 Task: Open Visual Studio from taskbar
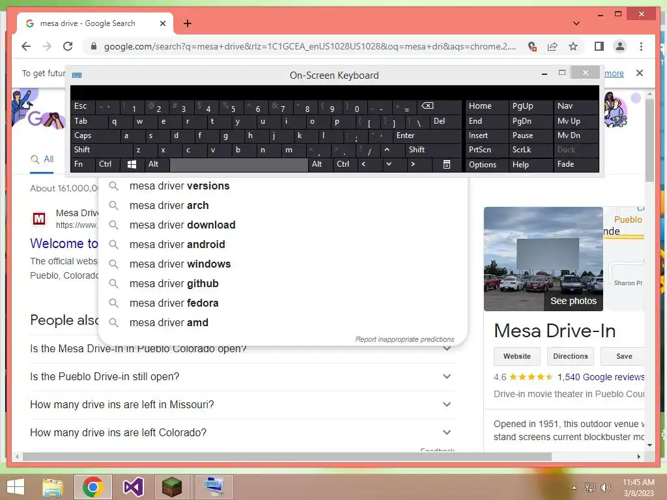(x=133, y=487)
